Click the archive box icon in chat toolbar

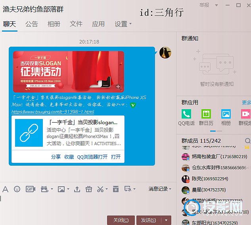coord(116,189)
